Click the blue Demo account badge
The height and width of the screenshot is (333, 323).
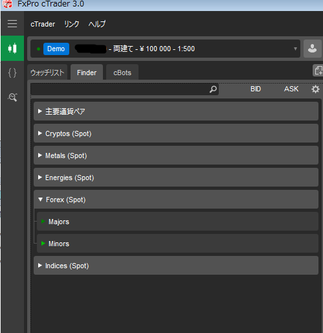[x=56, y=49]
